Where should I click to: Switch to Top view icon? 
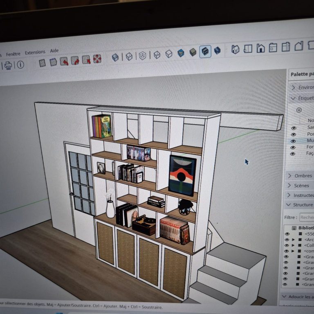point(248,49)
